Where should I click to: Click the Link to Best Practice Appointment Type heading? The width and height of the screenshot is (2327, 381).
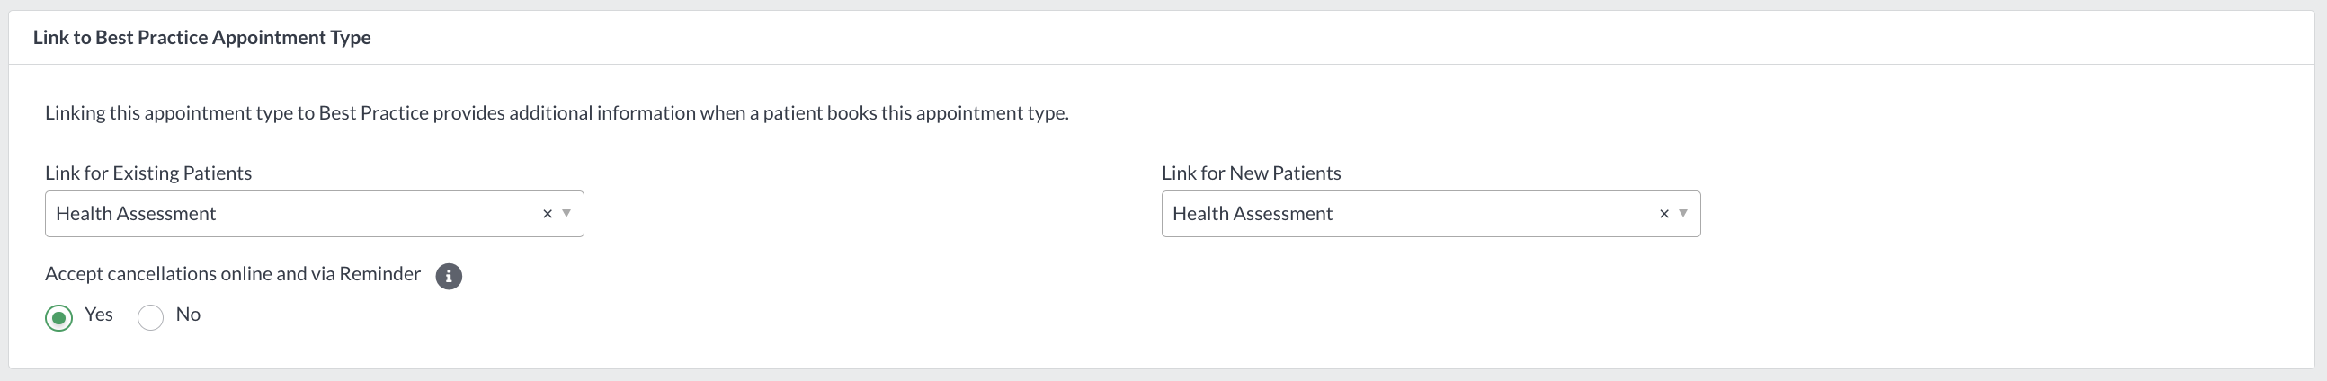click(201, 37)
